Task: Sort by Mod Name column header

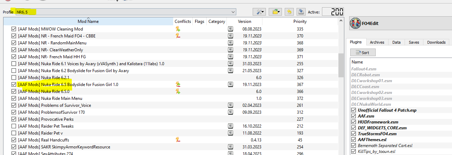Action: click(x=89, y=21)
